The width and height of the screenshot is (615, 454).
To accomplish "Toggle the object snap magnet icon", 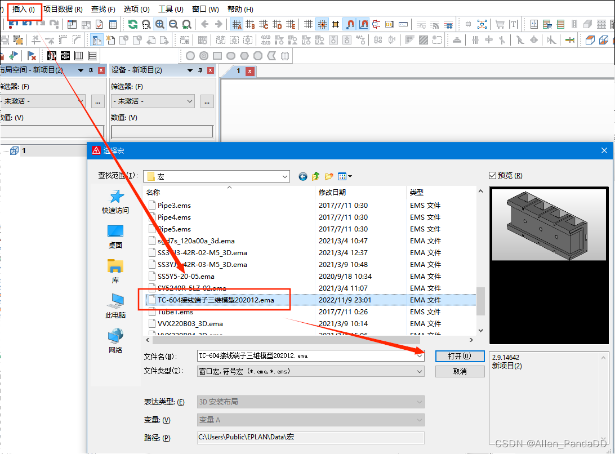I will point(350,24).
